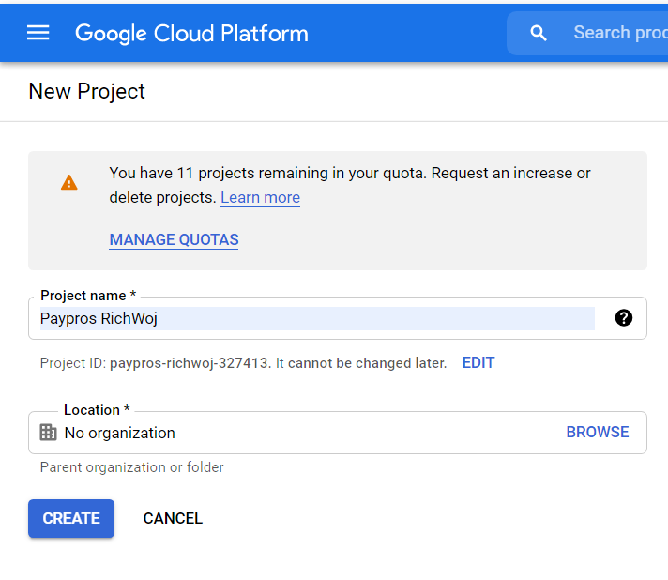668x580 pixels.
Task: Open the Learn more link
Action: 260,197
